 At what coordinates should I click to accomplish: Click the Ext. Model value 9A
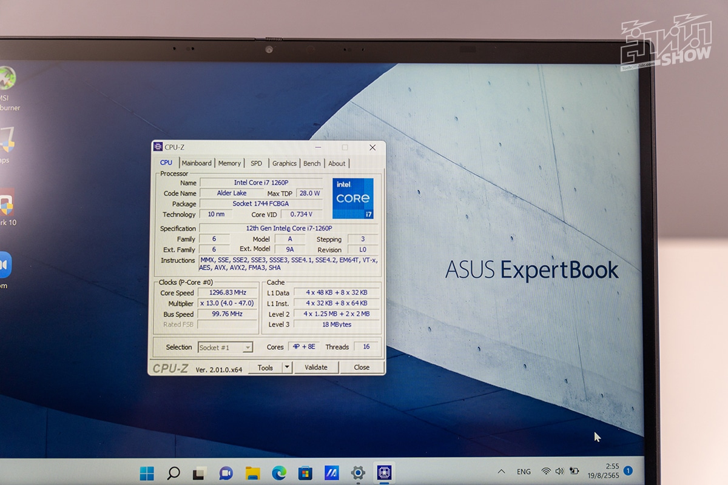[x=290, y=249]
